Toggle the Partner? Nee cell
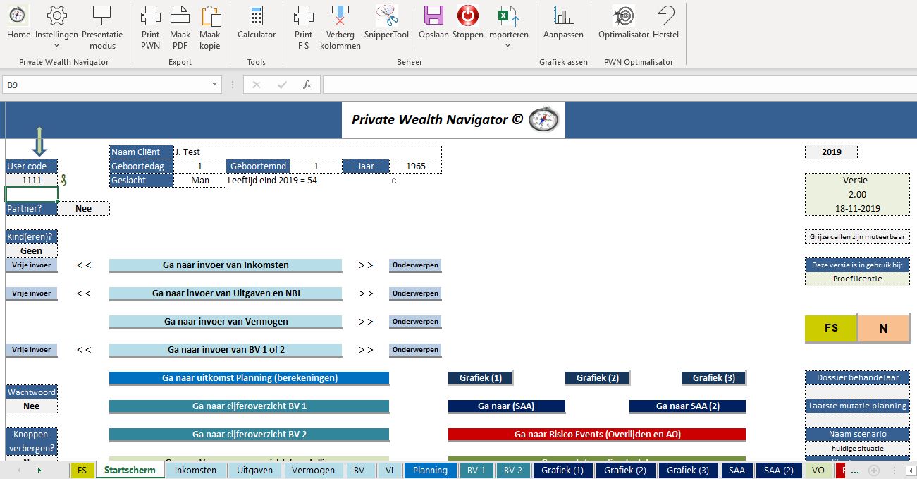The height and width of the screenshot is (479, 917). (84, 208)
